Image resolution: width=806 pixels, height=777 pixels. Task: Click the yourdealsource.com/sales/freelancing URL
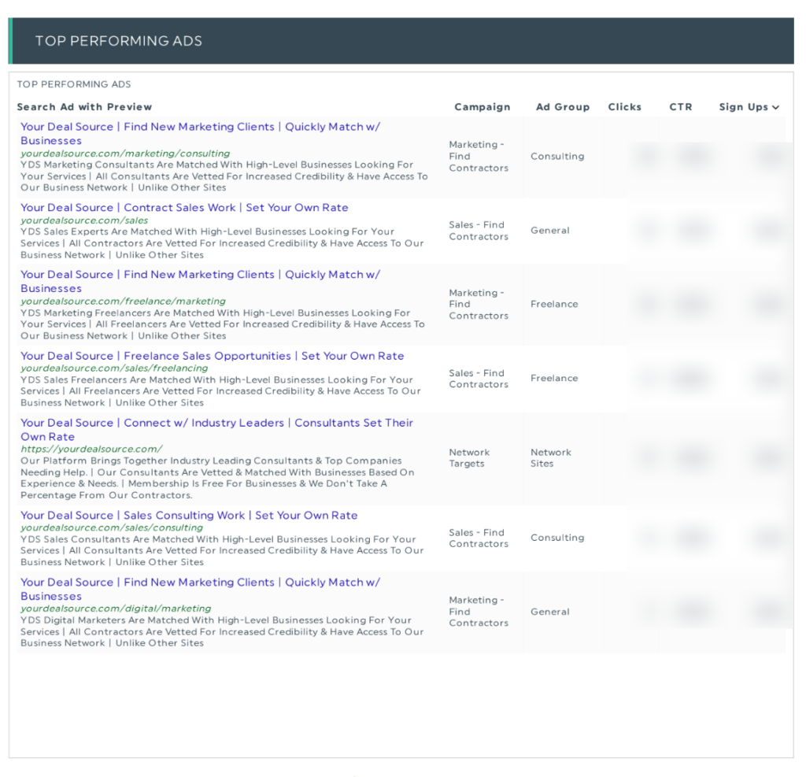pos(114,368)
